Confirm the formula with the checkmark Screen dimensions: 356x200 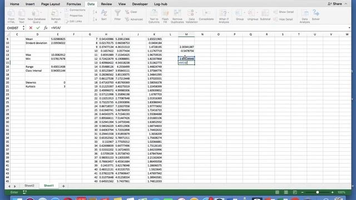click(38, 28)
